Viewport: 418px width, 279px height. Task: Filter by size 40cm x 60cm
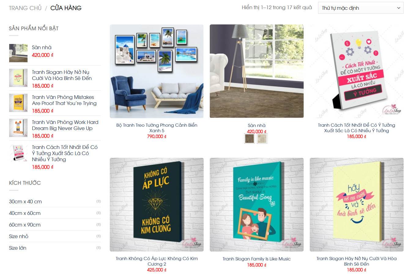pyautogui.click(x=25, y=213)
